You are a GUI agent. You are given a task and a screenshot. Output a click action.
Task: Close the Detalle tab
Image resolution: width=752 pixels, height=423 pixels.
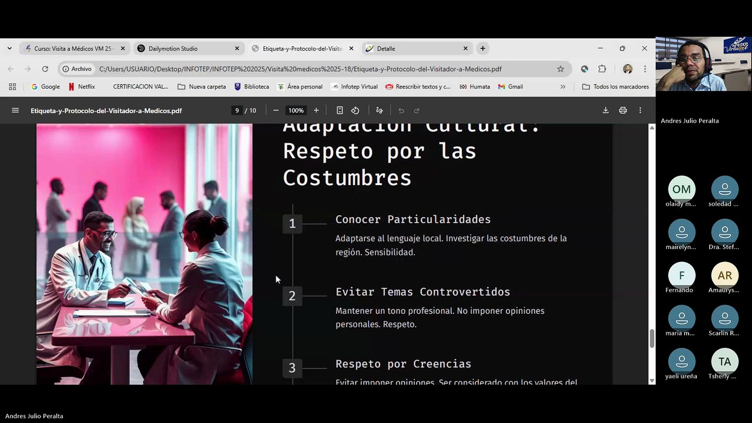click(465, 48)
